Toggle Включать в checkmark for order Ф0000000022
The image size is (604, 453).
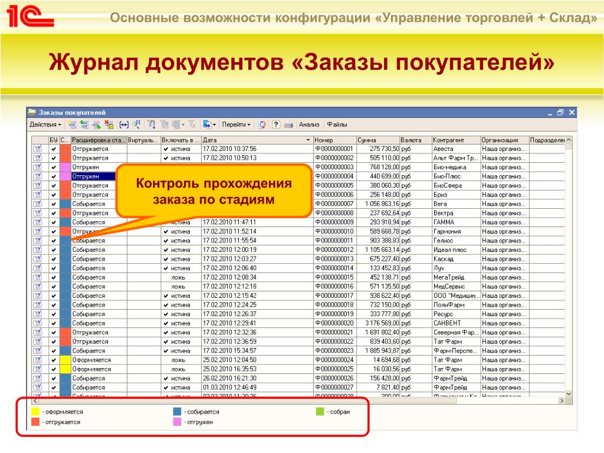pyautogui.click(x=166, y=342)
